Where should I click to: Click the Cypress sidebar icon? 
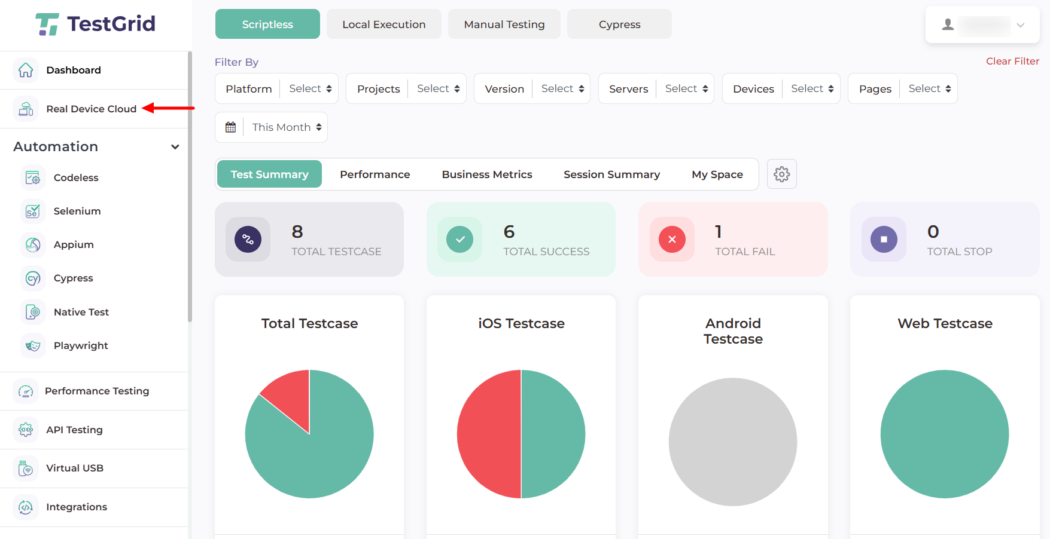(x=33, y=278)
